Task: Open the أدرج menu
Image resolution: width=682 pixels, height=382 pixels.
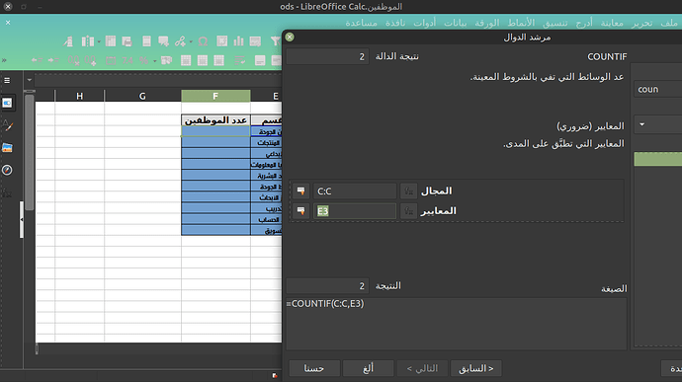Action: click(584, 23)
